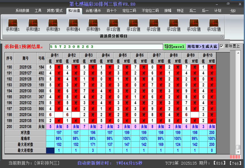
Task: Click the 号码 cell 068
Action: 41,91
